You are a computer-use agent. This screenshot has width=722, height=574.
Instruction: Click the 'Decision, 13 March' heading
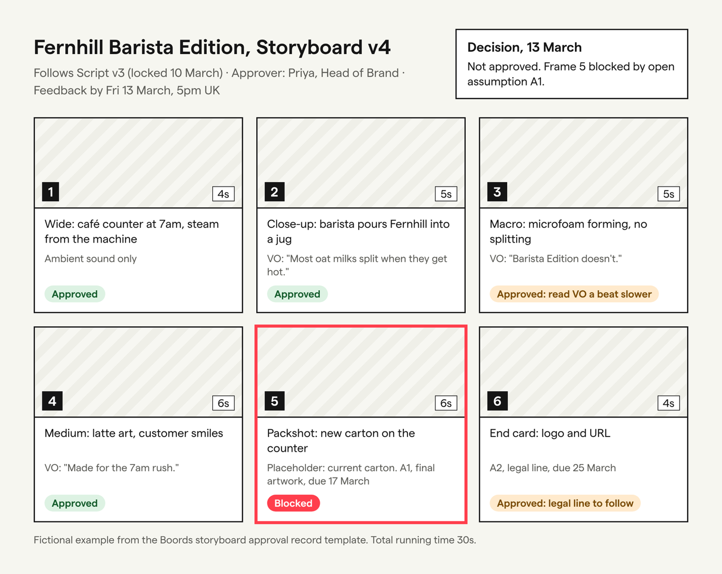524,47
